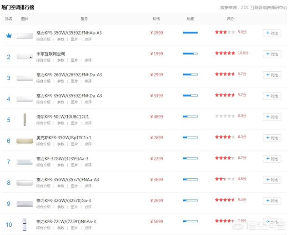Open 点评 for 海尔KFR-50LW/10UBC12U1
The image size is (291, 235).
click(x=88, y=123)
